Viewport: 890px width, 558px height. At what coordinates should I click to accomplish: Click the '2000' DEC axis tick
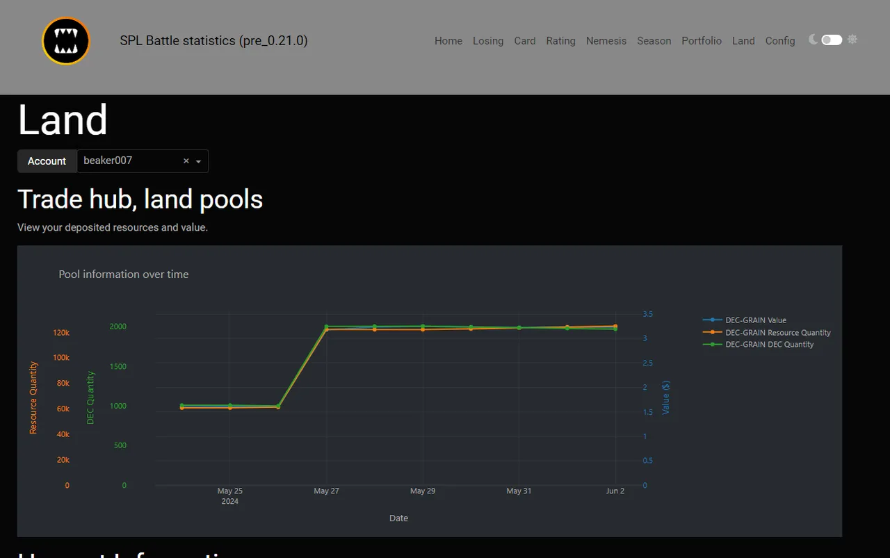[x=118, y=327]
